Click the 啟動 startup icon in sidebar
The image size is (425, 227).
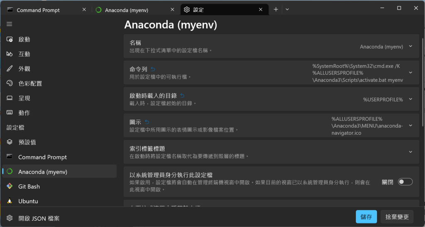10,39
